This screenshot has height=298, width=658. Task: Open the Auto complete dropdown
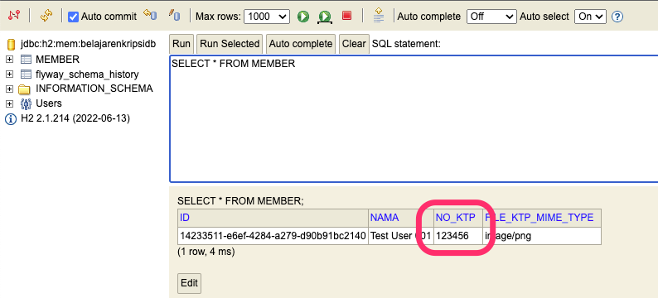pos(491,17)
